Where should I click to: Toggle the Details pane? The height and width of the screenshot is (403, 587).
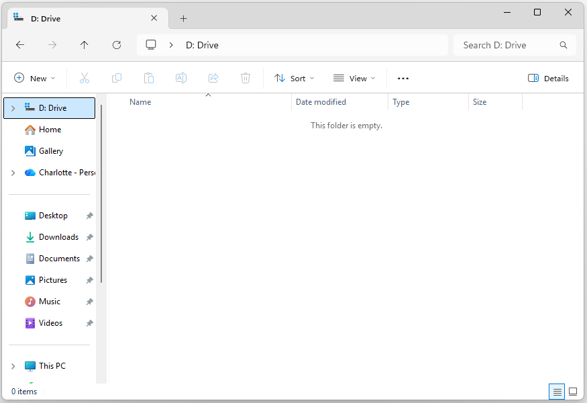(x=548, y=78)
